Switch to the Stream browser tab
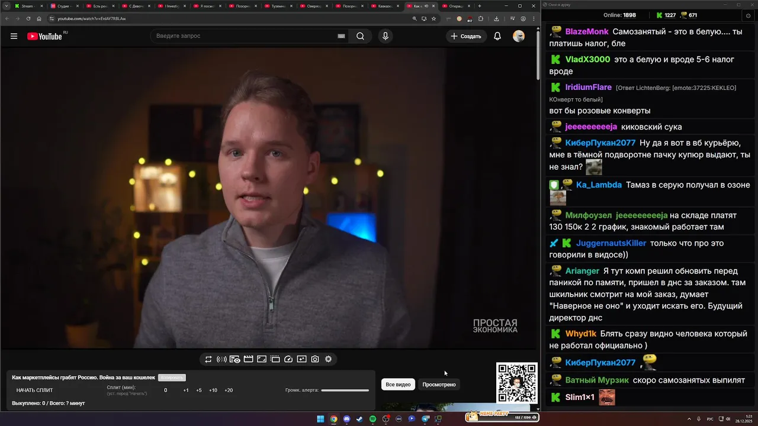Viewport: 758px width, 426px height. [28, 6]
